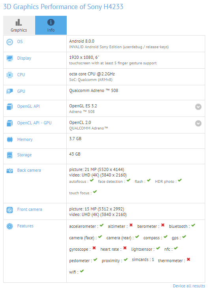Select the Info tab
208x291 pixels.
(51, 25)
